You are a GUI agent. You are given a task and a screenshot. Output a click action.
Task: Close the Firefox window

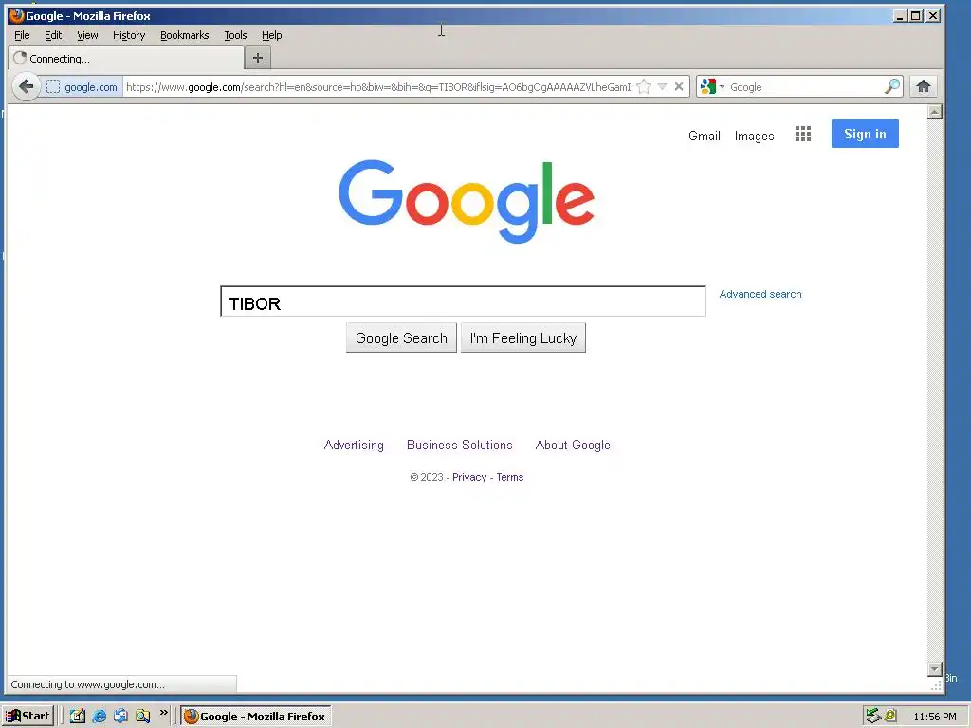coord(933,16)
